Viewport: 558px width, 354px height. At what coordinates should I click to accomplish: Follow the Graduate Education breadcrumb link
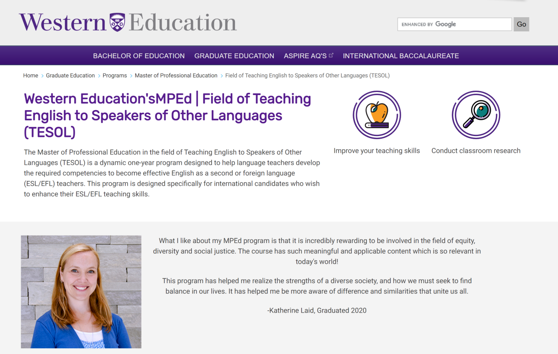pos(70,76)
